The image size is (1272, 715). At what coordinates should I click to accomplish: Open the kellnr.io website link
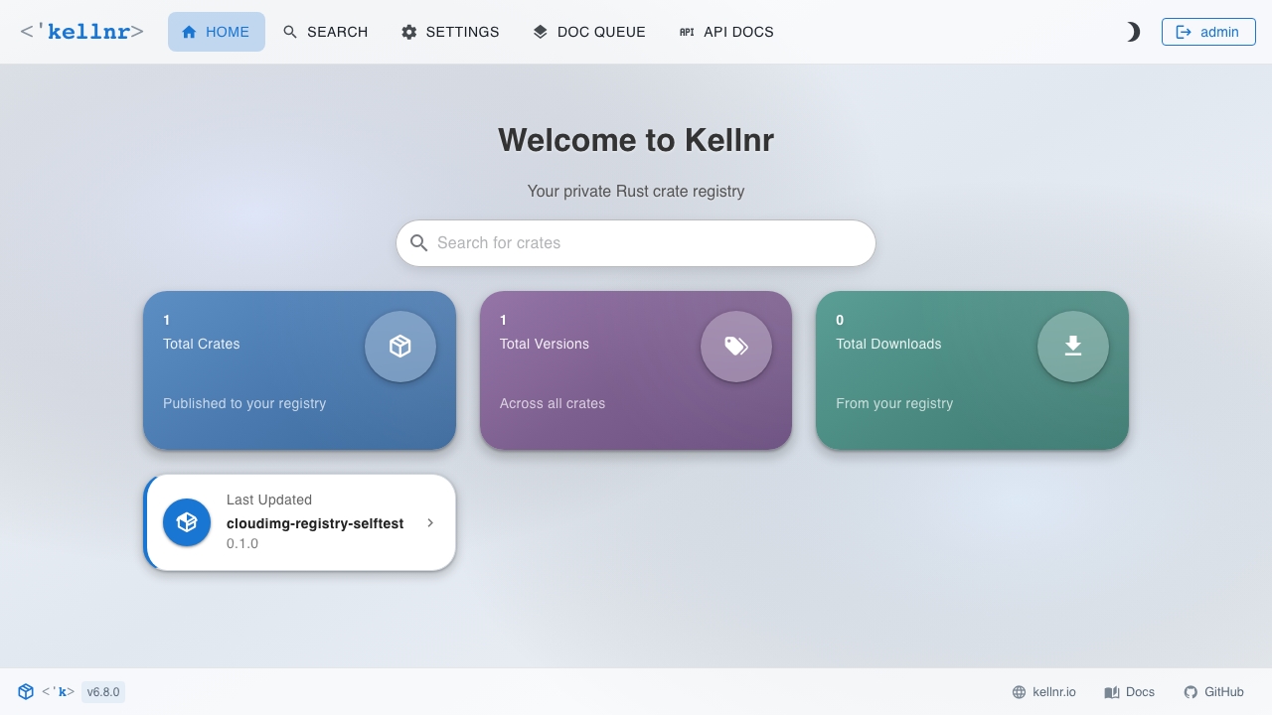(1043, 692)
